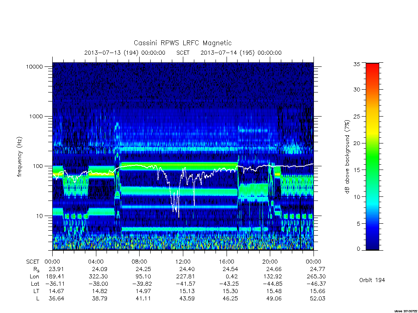Click the 25 colorbar tick label
The image size is (418, 313).
tap(356, 117)
